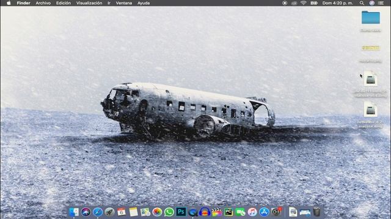Viewport: 391px width, 219px height.
Task: Open Finder from the Dock
Action: point(74,212)
